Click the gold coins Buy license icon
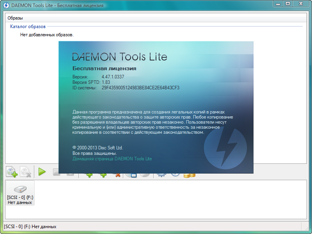Viewport: 312px width, 234px height. tap(189, 175)
